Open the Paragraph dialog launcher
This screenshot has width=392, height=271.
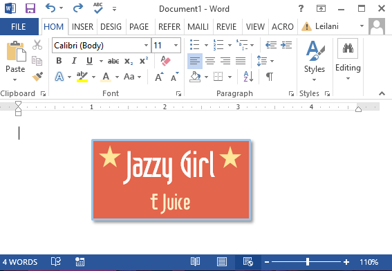click(x=291, y=94)
